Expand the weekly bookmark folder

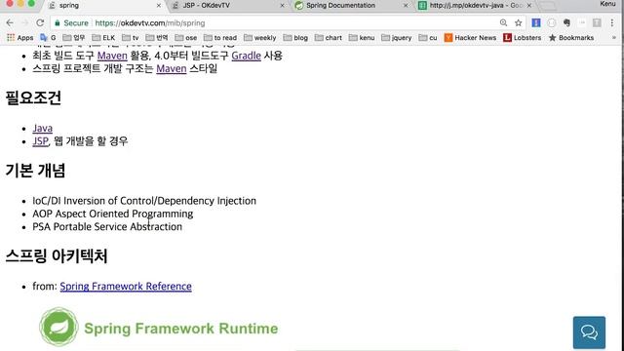click(x=260, y=38)
